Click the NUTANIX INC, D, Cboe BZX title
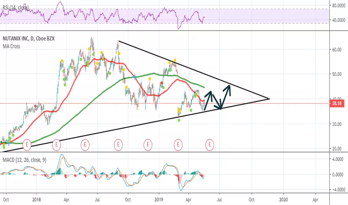 (28, 38)
